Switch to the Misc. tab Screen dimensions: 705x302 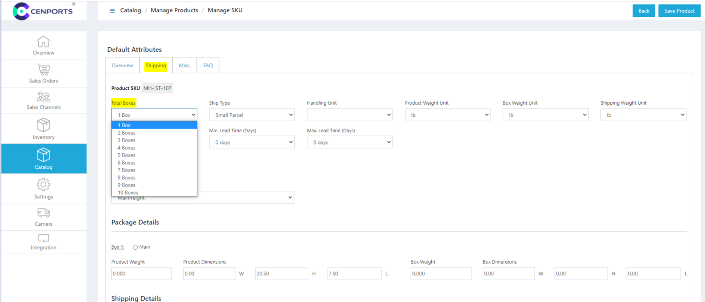(x=185, y=65)
